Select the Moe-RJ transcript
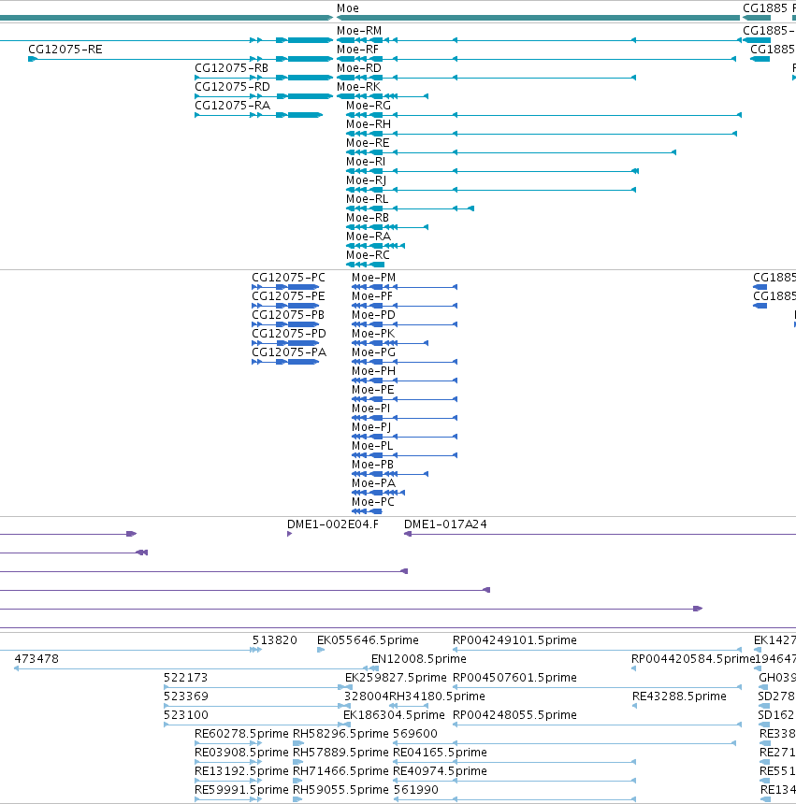 click(367, 180)
